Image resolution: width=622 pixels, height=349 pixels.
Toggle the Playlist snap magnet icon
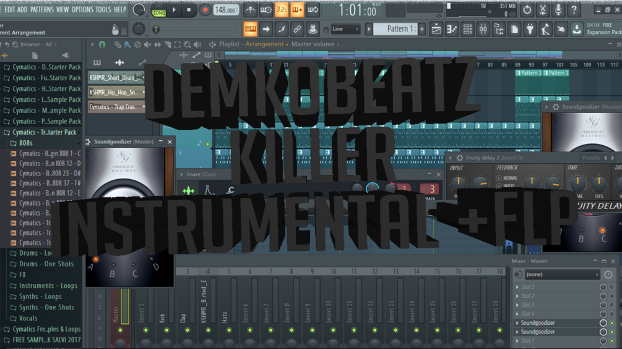tap(102, 44)
